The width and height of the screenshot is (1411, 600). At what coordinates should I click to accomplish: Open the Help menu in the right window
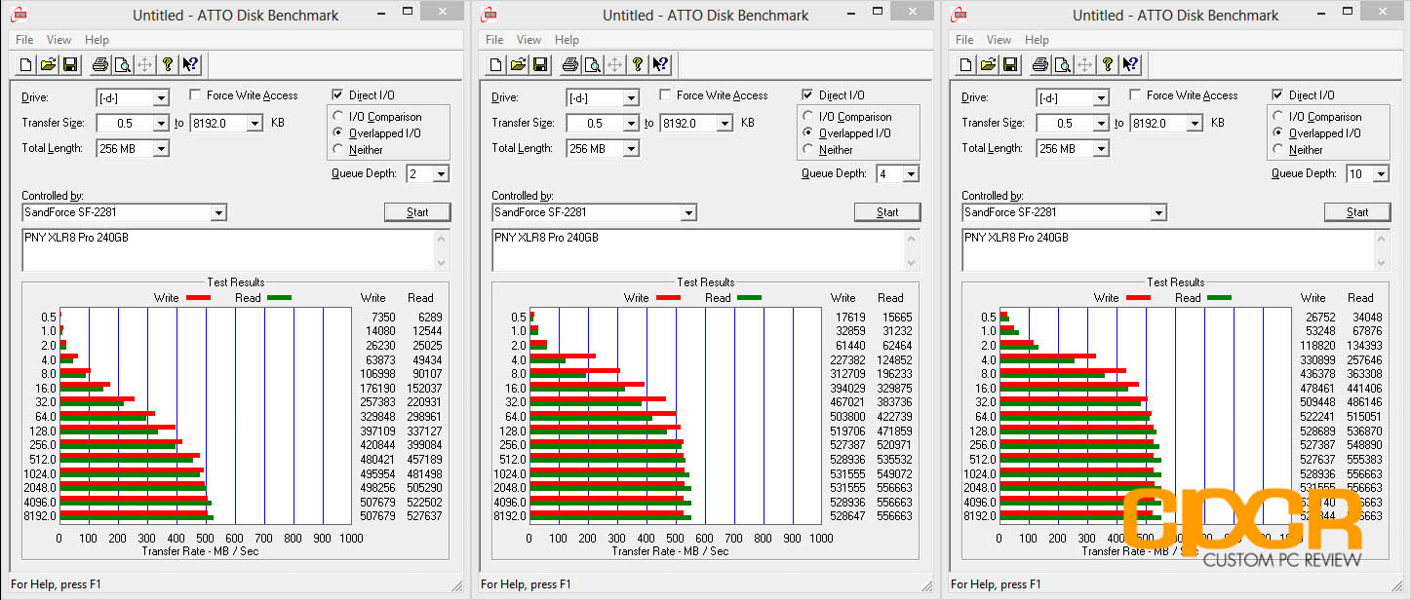1037,40
